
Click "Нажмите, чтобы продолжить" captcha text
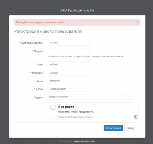pos(76,112)
